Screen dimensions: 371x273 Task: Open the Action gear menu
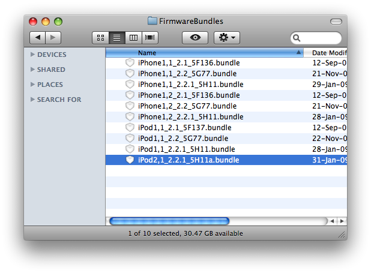[227, 38]
